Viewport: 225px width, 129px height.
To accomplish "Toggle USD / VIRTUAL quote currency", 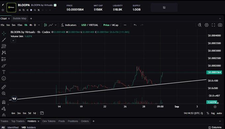I will [x=90, y=25].
